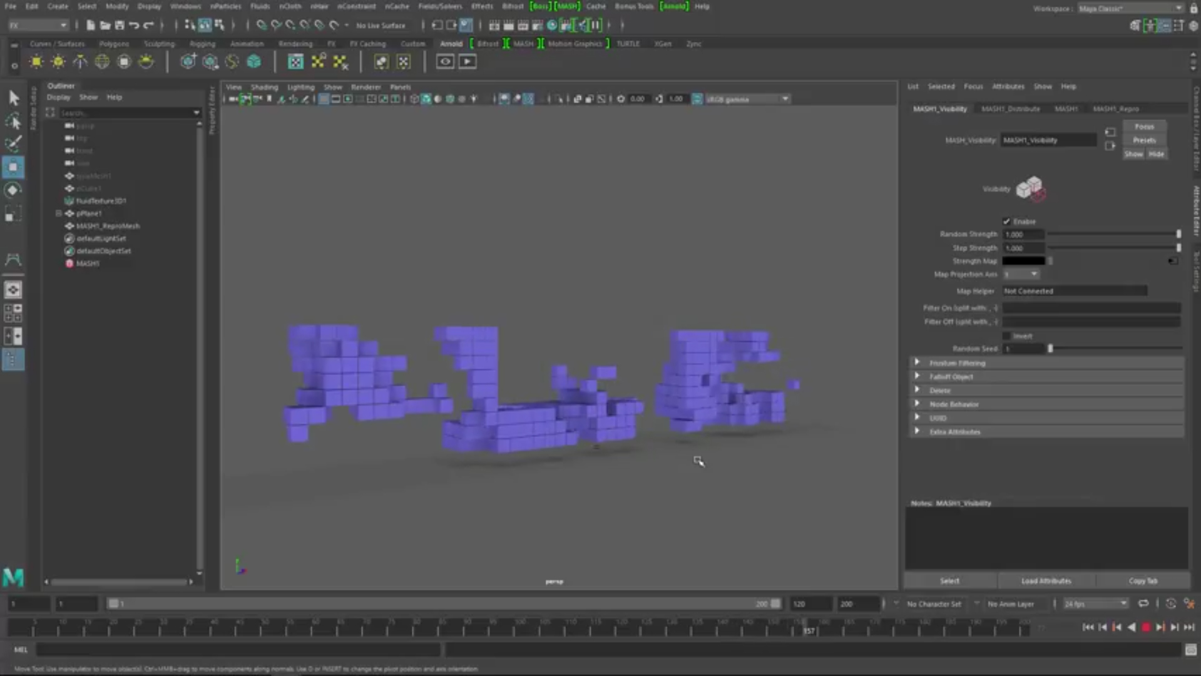This screenshot has width=1201, height=676.
Task: Click the Arnold TX Manager checker icon
Action: pyautogui.click(x=295, y=61)
